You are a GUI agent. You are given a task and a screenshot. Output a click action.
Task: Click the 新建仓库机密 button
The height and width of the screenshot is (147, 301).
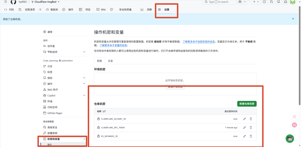pos(247,104)
